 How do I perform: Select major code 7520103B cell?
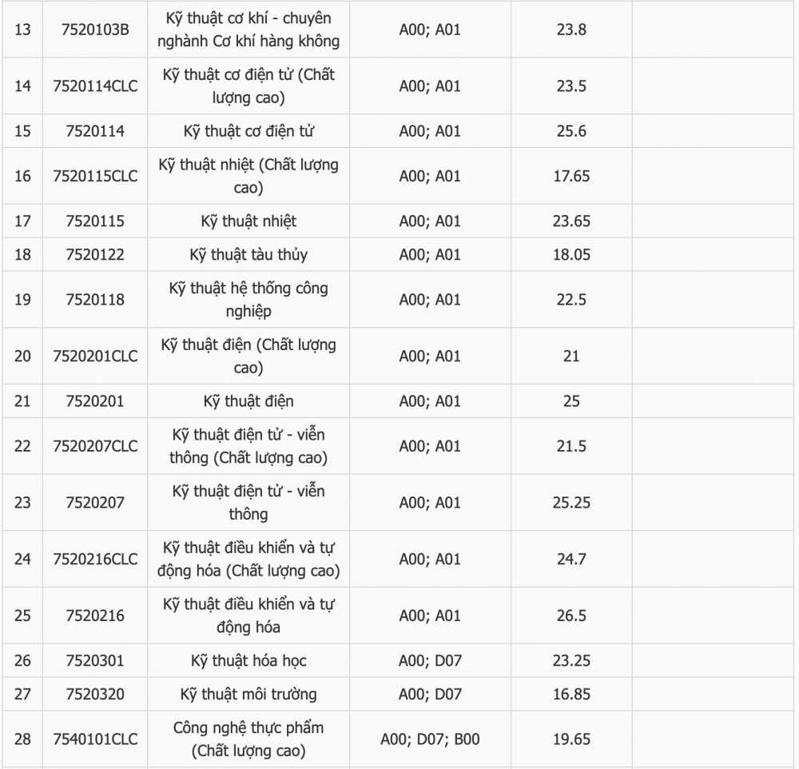click(95, 30)
